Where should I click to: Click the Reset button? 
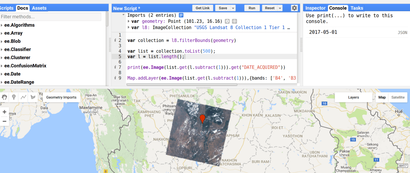pos(270,8)
